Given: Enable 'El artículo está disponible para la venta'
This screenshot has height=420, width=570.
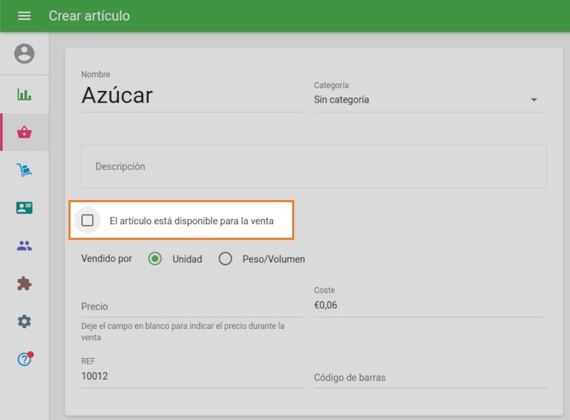Looking at the screenshot, I should click(88, 221).
